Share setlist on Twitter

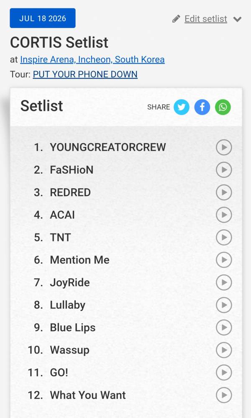pos(182,107)
